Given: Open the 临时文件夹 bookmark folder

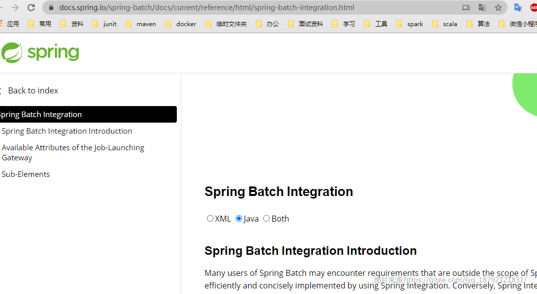Looking at the screenshot, I should (226, 24).
